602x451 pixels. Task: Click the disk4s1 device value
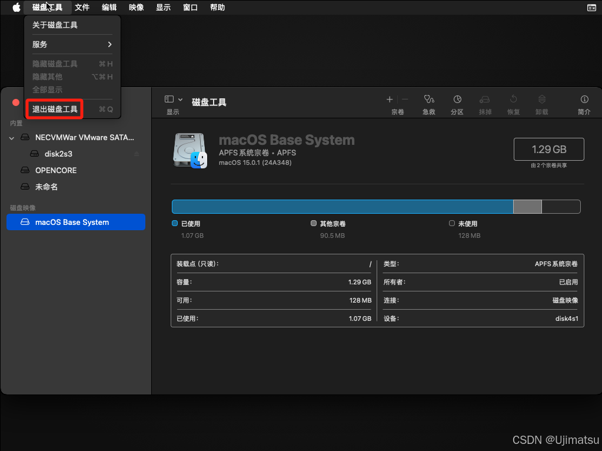point(567,319)
